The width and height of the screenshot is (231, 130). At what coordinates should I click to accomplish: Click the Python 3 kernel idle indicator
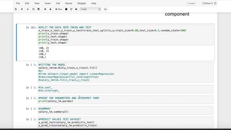(215, 3)
